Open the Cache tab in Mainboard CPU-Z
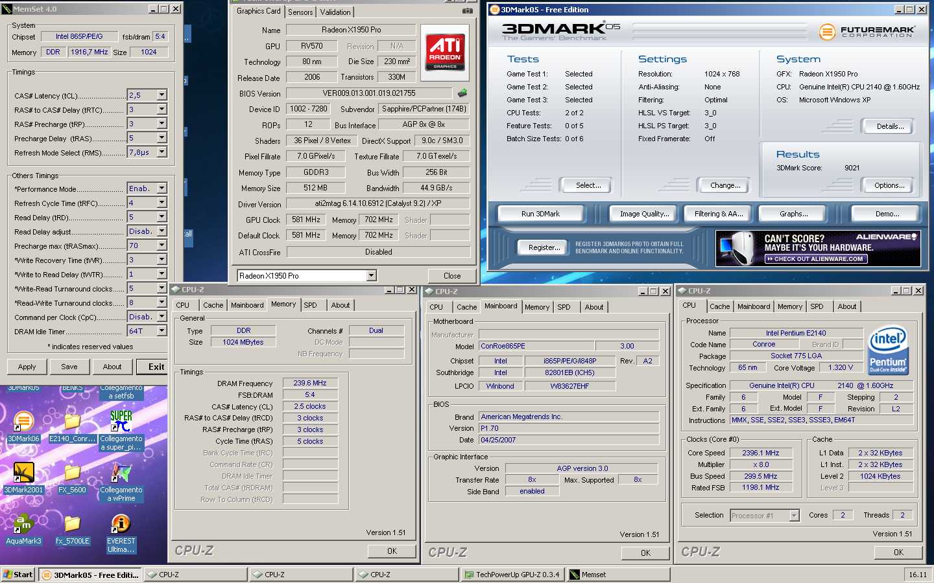This screenshot has height=583, width=934. [x=466, y=307]
